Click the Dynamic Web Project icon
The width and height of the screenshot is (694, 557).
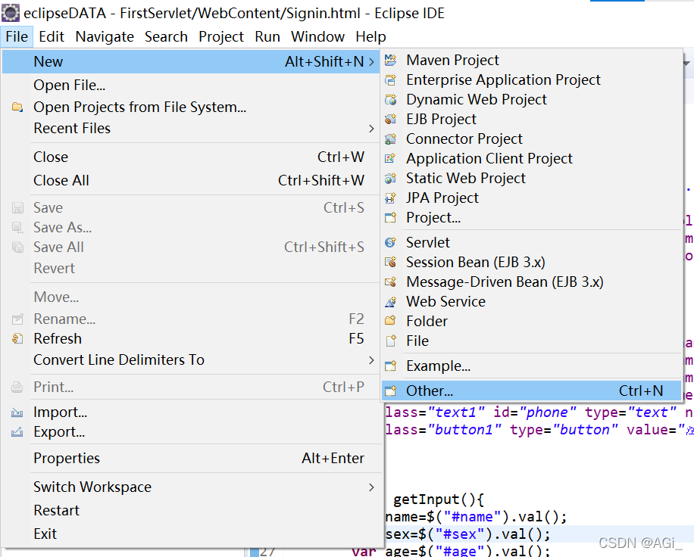pyautogui.click(x=390, y=99)
